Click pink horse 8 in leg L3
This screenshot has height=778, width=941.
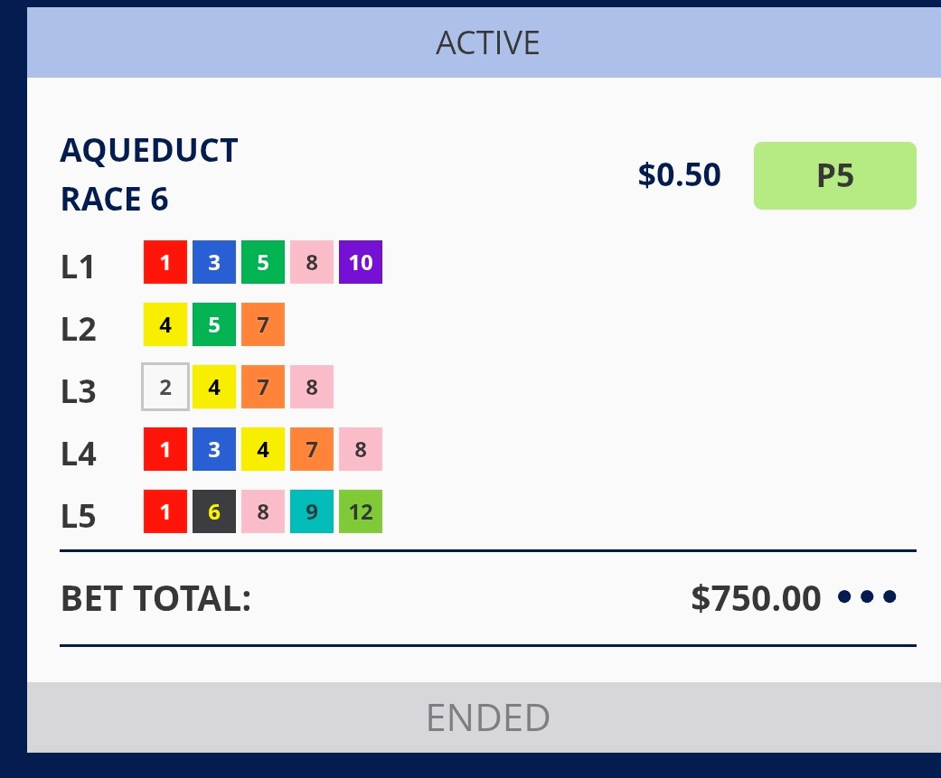(x=312, y=387)
